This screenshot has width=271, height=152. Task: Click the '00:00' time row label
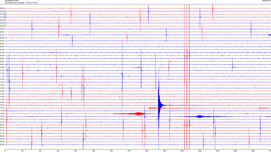(x=2, y=8)
